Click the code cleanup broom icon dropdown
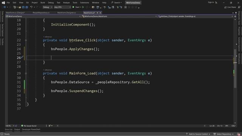The image size is (242, 136). pos(50,126)
